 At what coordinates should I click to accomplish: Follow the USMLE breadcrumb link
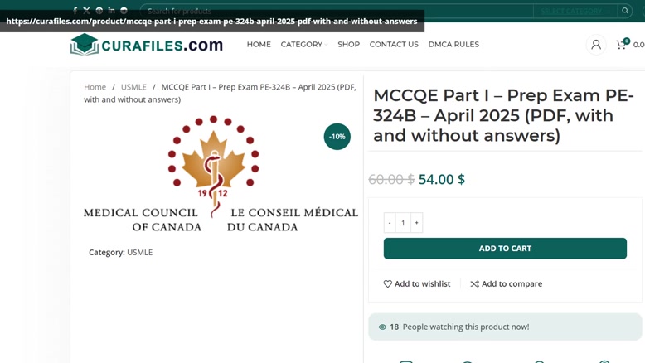coord(133,87)
